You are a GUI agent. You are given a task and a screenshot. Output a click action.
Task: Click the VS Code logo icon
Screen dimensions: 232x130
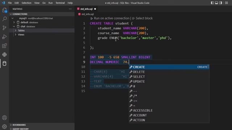pyautogui.click(x=3, y=3)
